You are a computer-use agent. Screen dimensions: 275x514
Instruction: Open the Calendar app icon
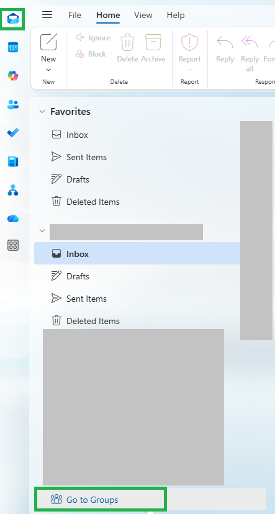tap(13, 47)
